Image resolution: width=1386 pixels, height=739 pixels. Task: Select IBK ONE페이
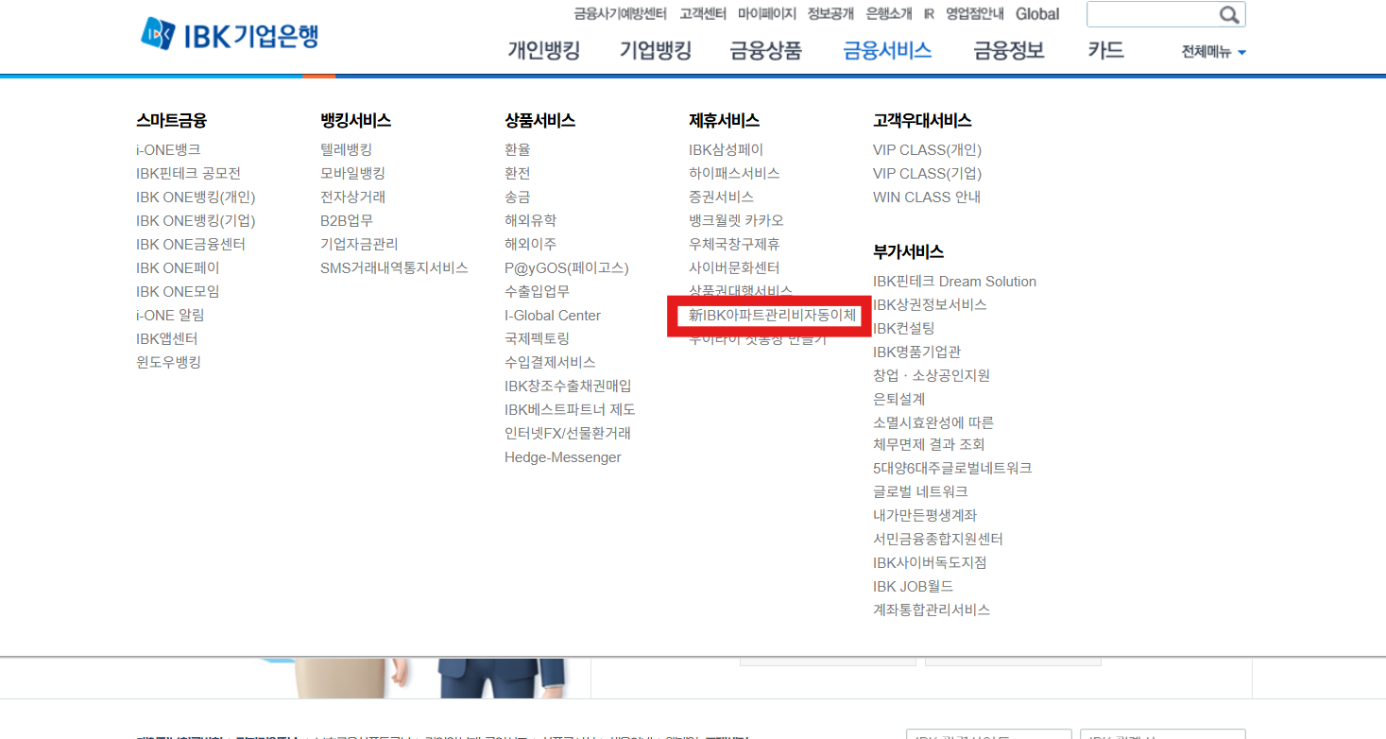(178, 267)
